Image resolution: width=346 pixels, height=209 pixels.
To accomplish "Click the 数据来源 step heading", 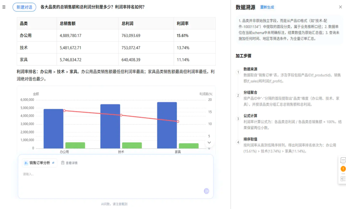I will [250, 69].
